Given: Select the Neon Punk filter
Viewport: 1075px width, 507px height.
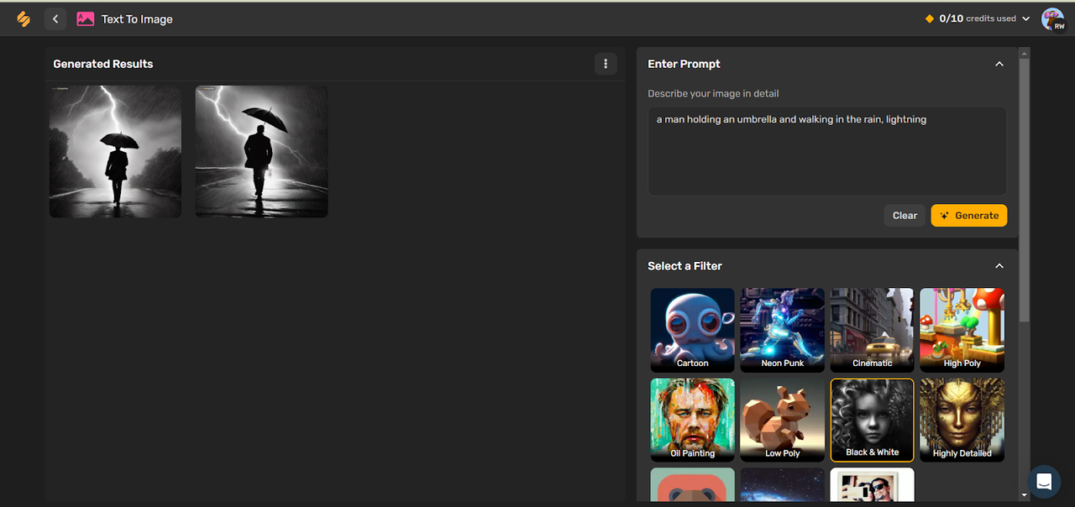Looking at the screenshot, I should click(783, 330).
